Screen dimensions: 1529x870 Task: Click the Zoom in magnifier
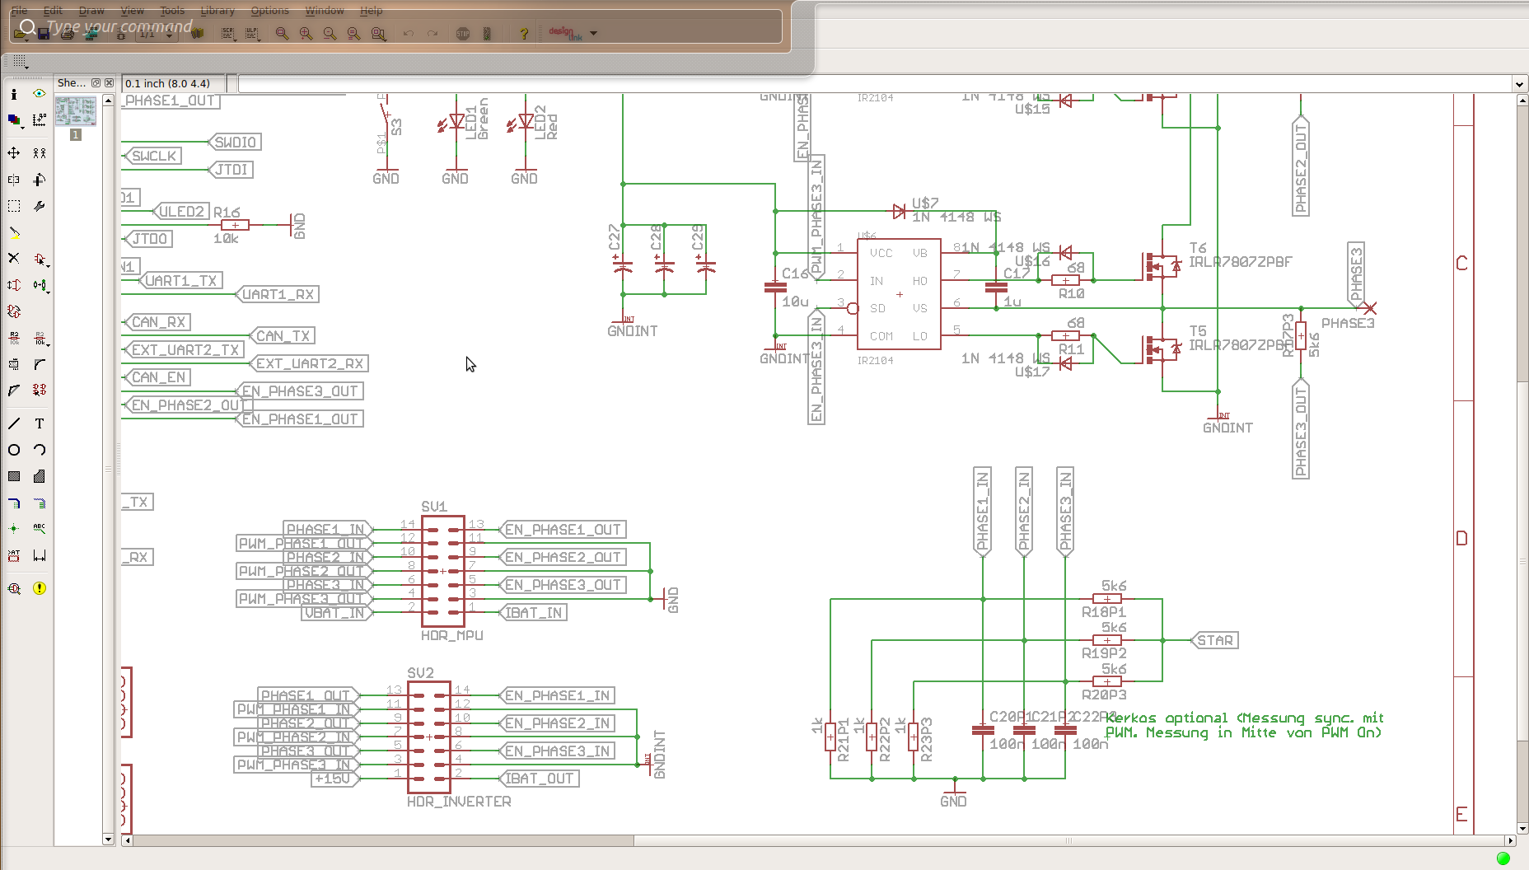(306, 34)
